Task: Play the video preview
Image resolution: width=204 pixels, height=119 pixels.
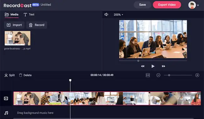Action: point(153,66)
